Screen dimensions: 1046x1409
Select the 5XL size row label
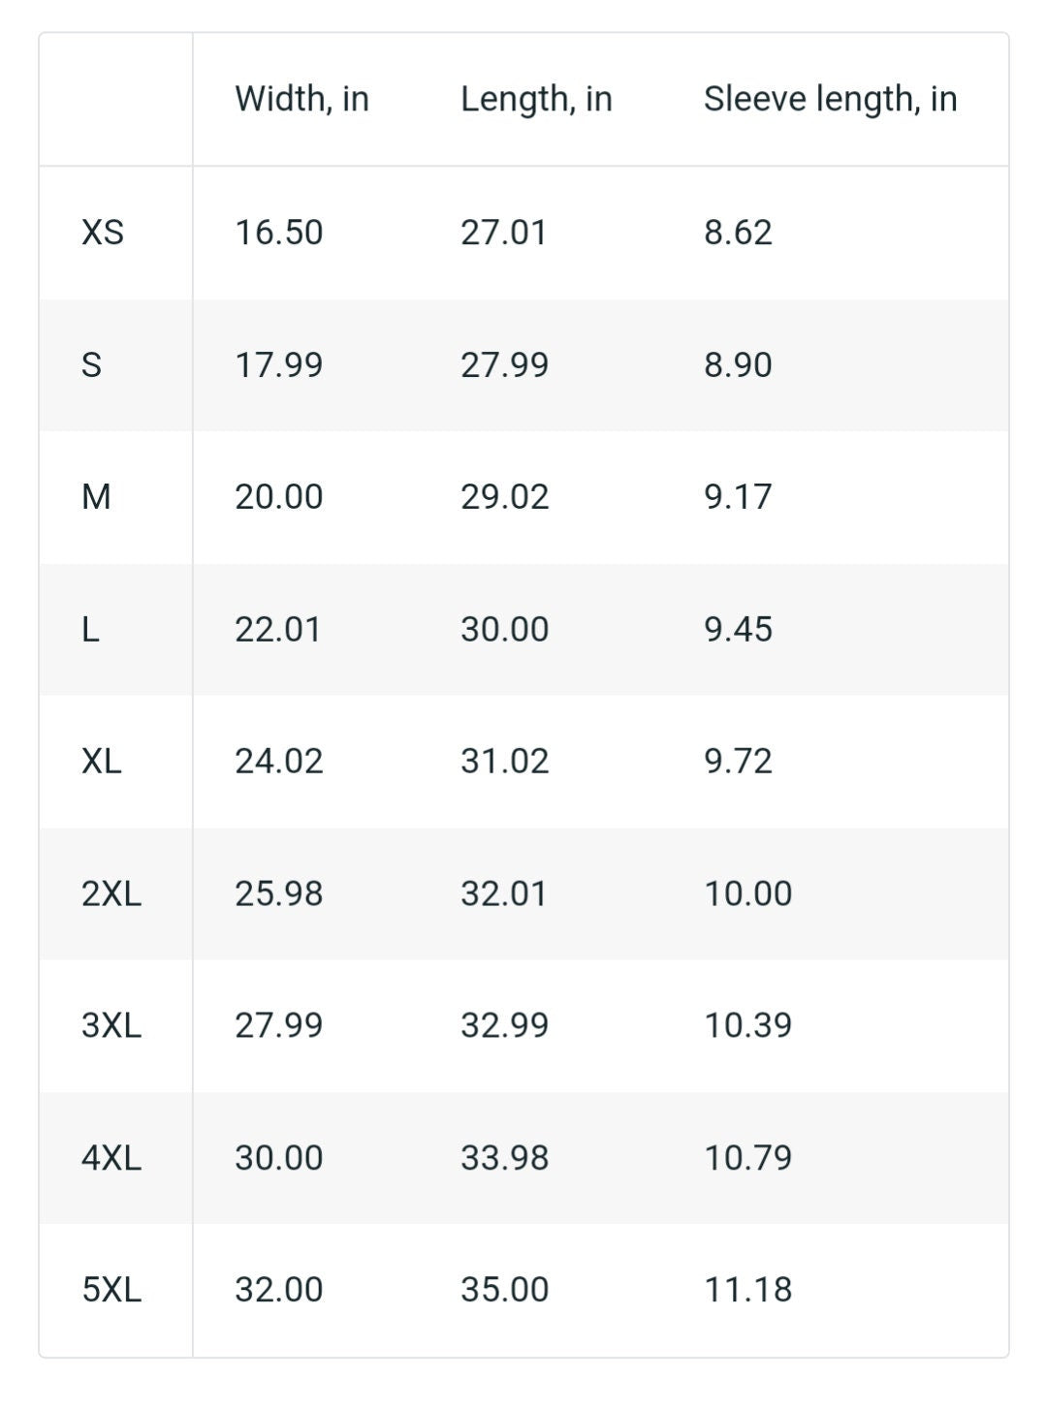(111, 1290)
